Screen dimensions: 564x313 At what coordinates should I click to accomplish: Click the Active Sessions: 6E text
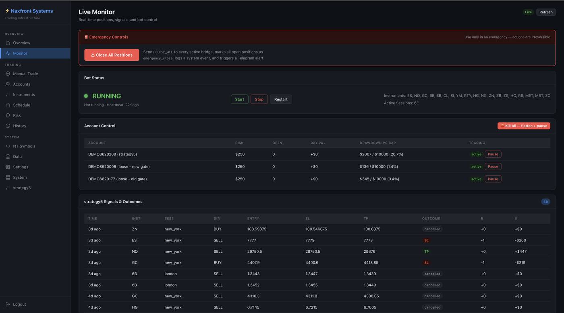(401, 103)
